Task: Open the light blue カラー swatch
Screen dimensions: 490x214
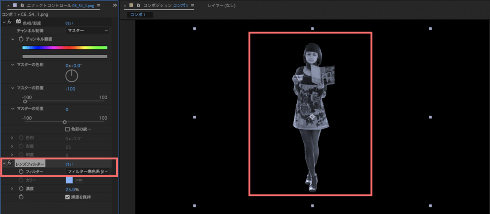Action: 69,180
